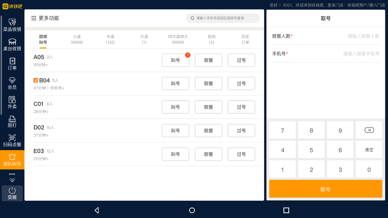This screenshot has height=218, width=388.
Task: Switch to the 小桌 (9999) tab
Action: click(x=77, y=39)
